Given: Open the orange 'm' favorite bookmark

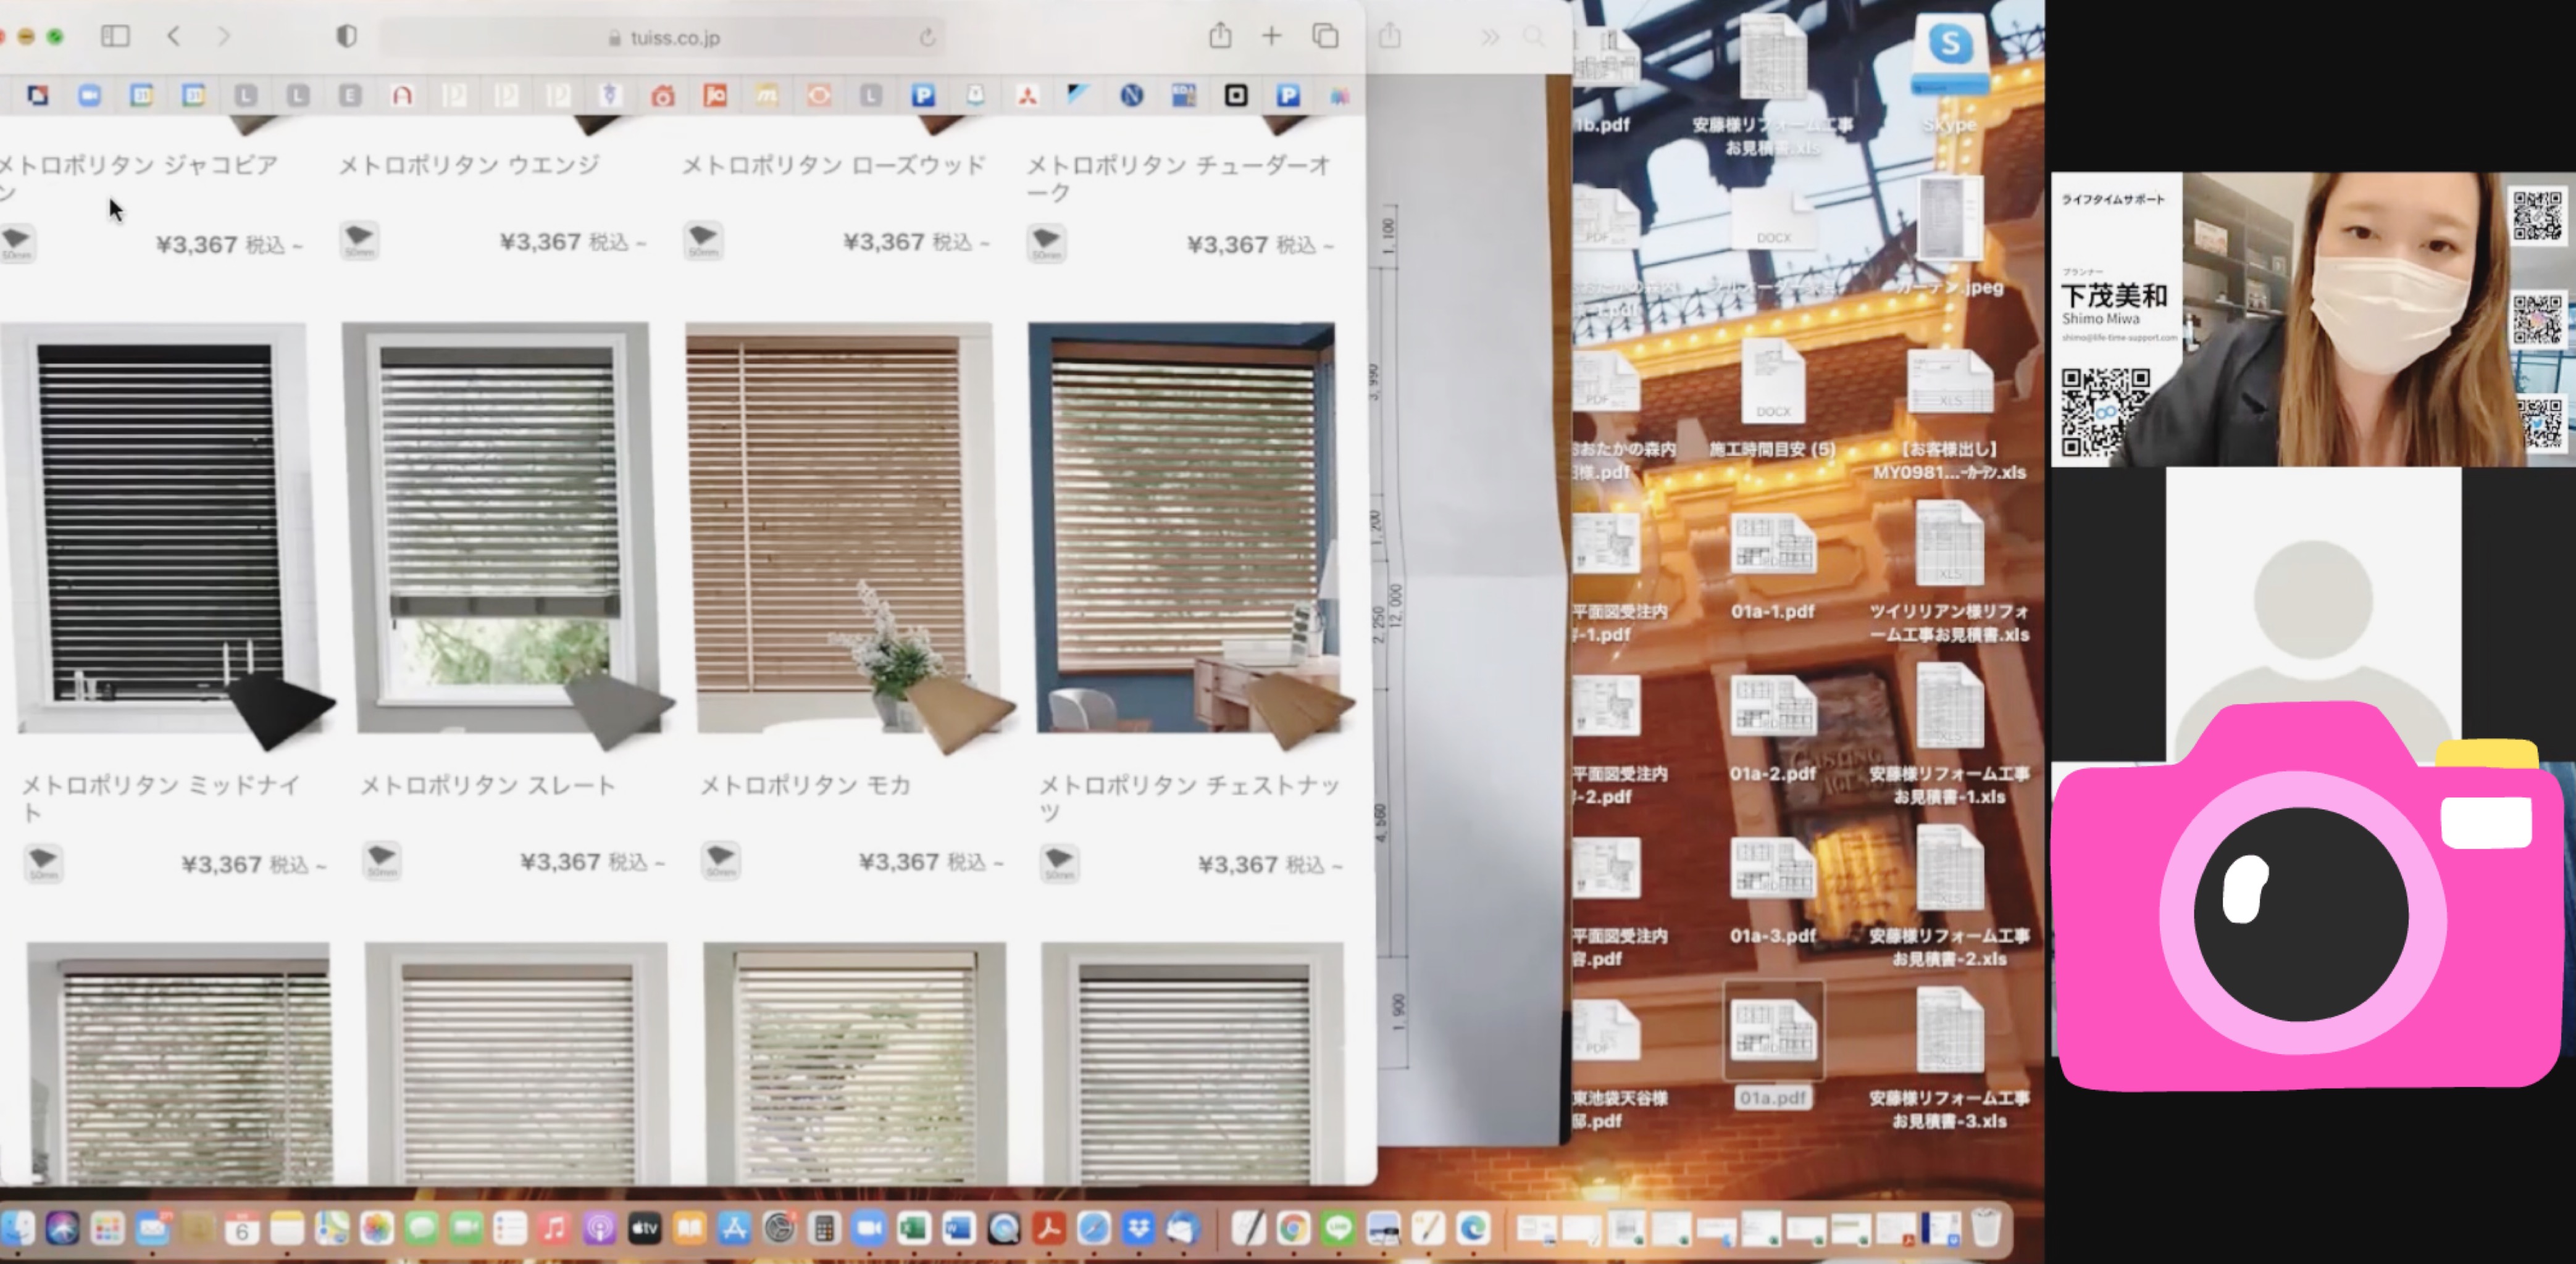Looking at the screenshot, I should pyautogui.click(x=766, y=95).
